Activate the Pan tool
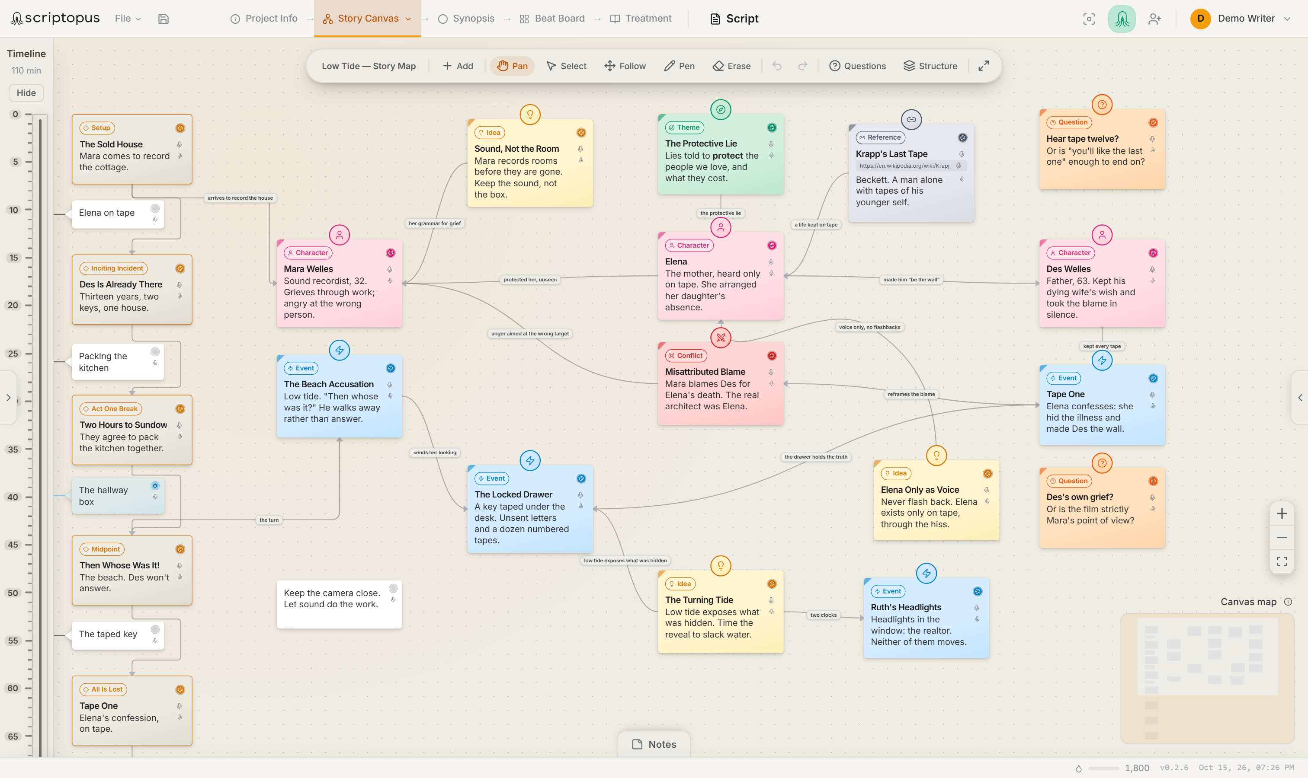1308x778 pixels. [512, 66]
